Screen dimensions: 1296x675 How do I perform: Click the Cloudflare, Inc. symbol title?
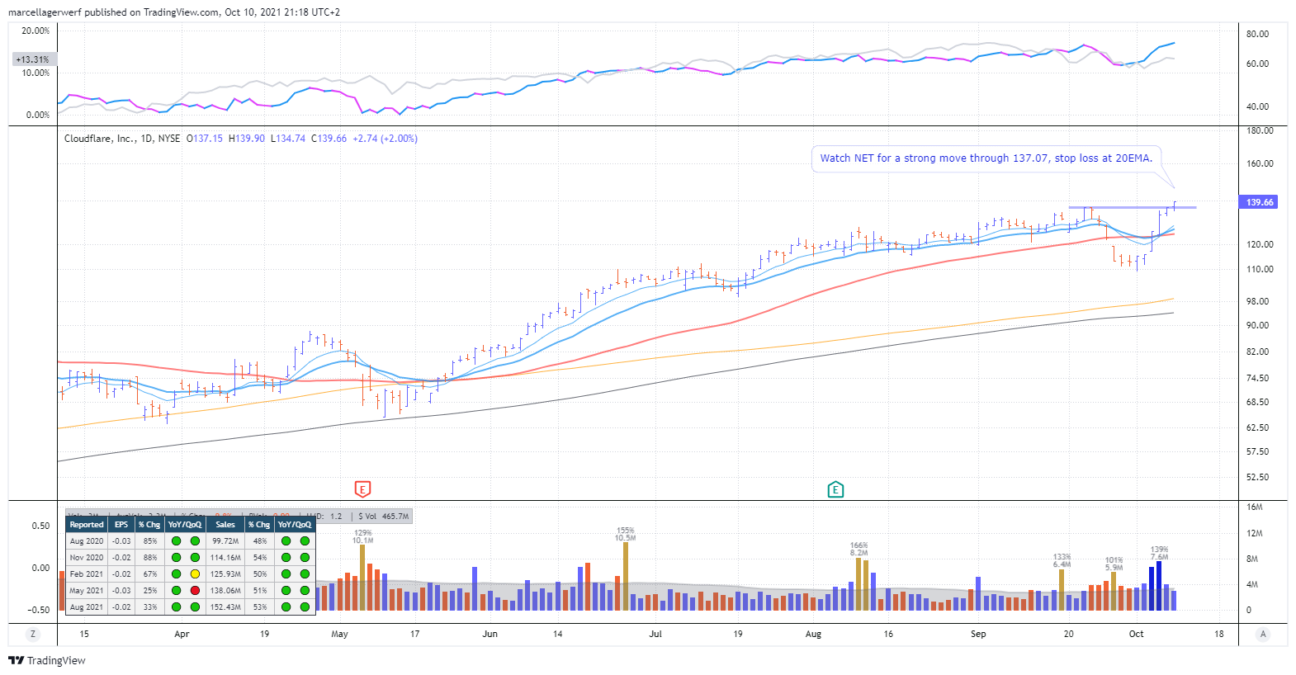tap(100, 139)
